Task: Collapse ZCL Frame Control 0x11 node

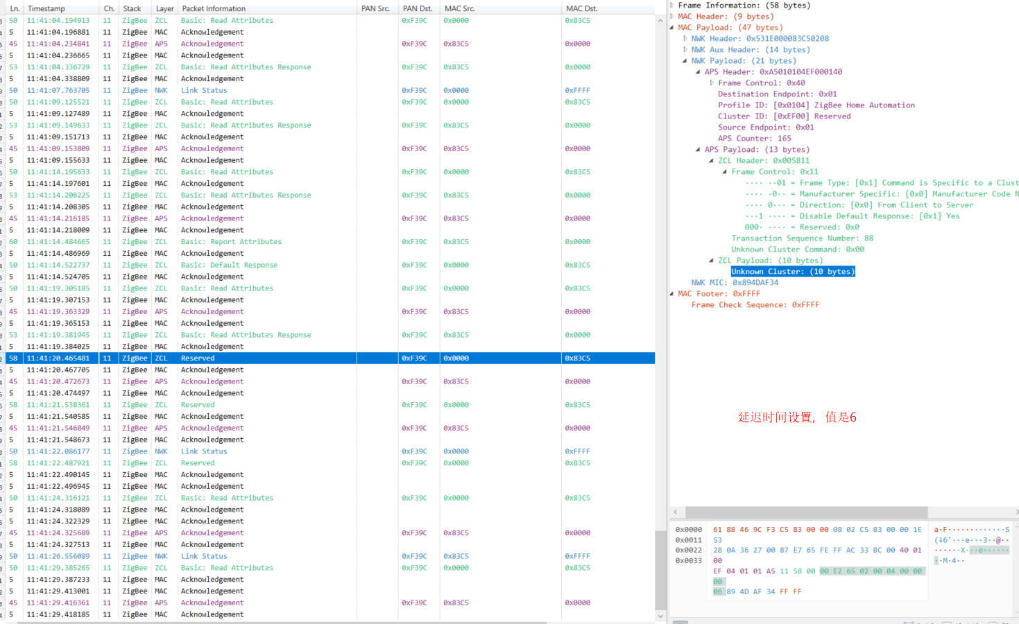Action: 725,172
